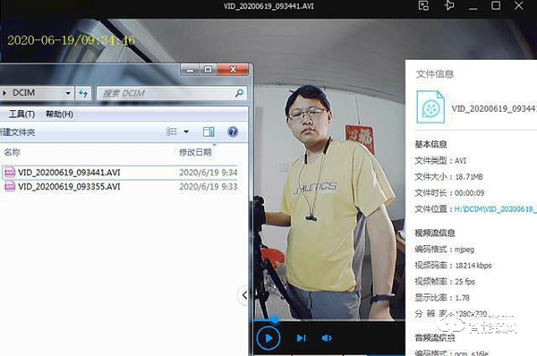Open the 帮助(H) menu
The height and width of the screenshot is (356, 537).
click(x=60, y=114)
